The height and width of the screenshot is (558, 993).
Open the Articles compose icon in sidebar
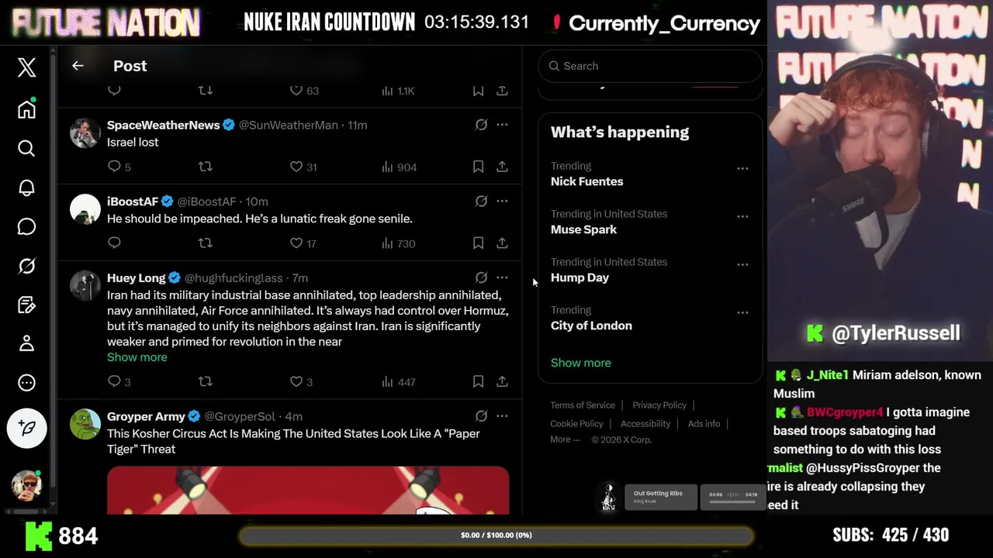point(26,305)
